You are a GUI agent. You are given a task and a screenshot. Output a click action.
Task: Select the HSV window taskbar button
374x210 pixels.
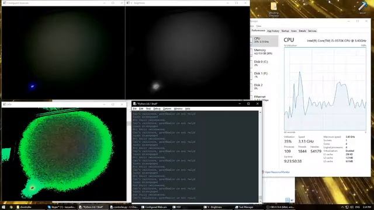[186, 207]
